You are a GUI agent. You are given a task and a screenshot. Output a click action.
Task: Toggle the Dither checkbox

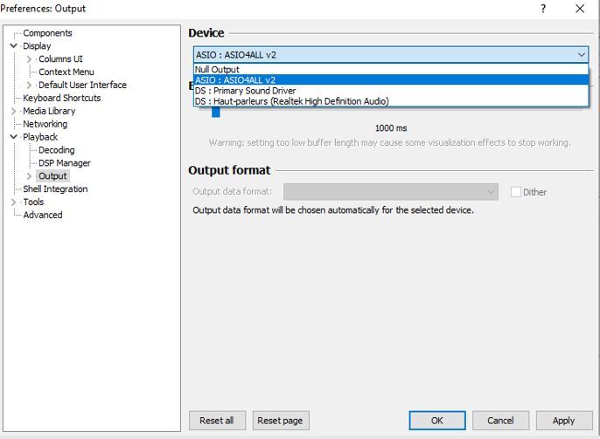coord(516,192)
